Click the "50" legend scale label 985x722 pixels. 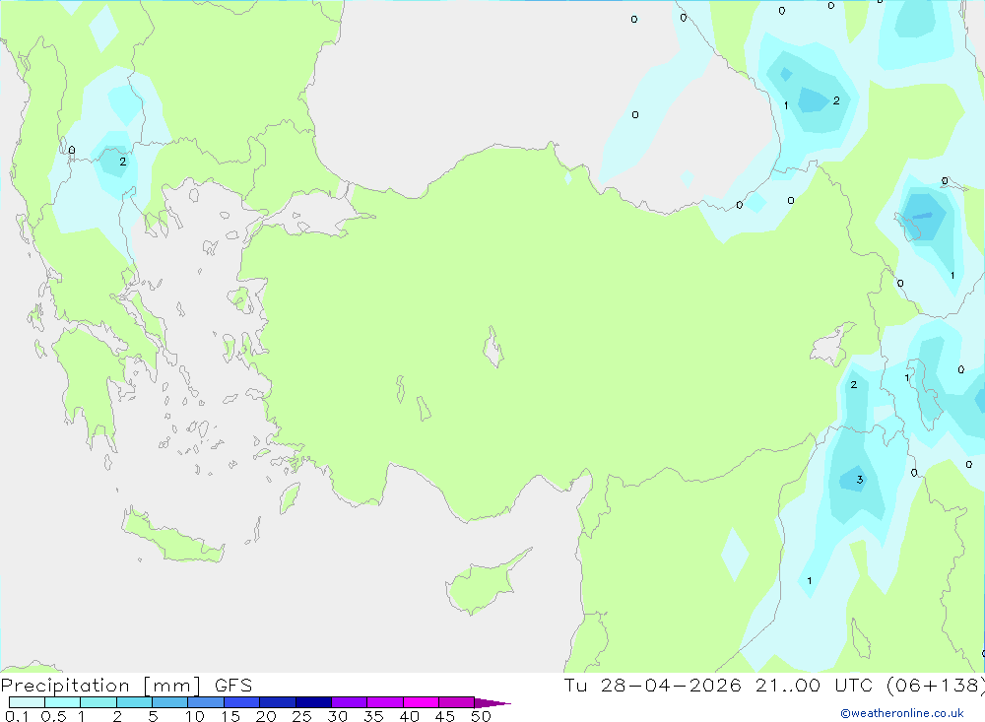[481, 716]
